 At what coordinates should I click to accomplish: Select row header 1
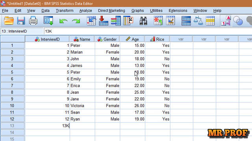13,45
